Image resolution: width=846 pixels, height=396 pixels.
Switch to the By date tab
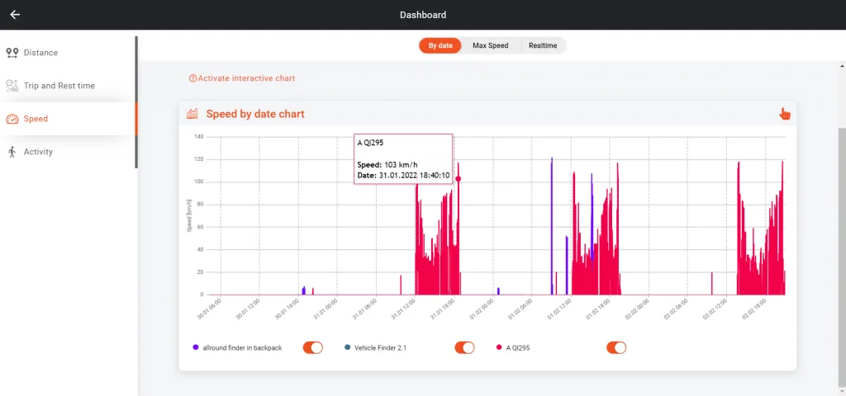coord(440,46)
